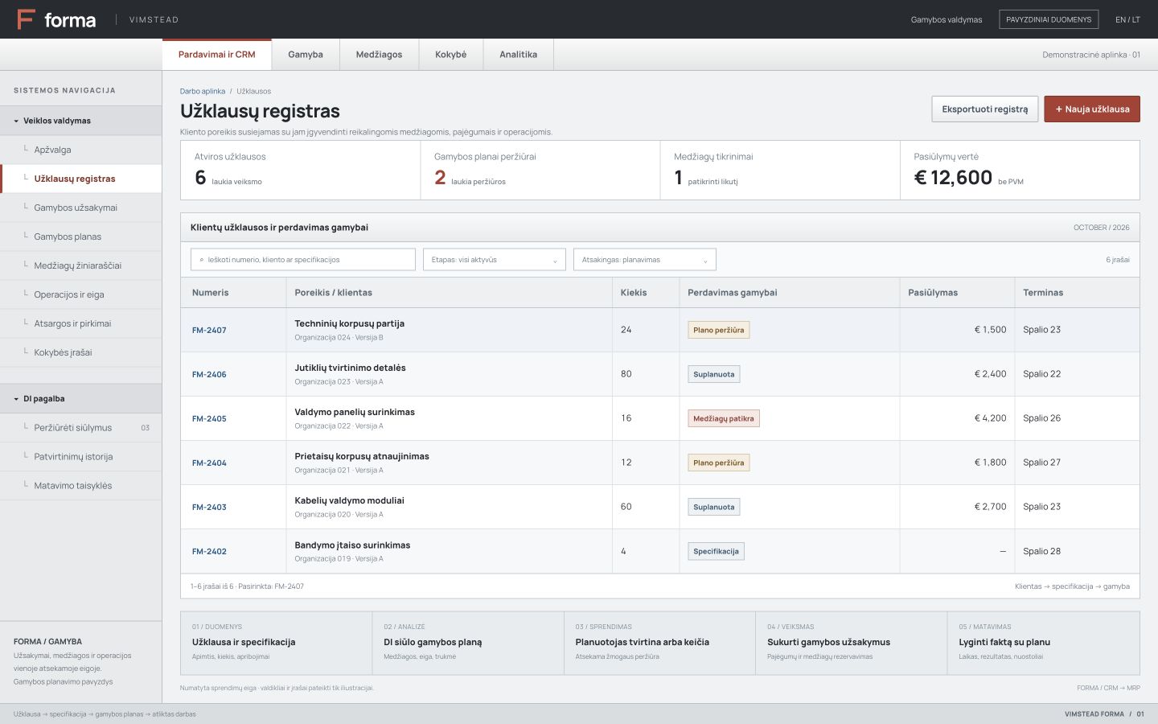Screen dimensions: 1158x724
Task: Create a Nauja užklausa
Action: pyautogui.click(x=1092, y=109)
